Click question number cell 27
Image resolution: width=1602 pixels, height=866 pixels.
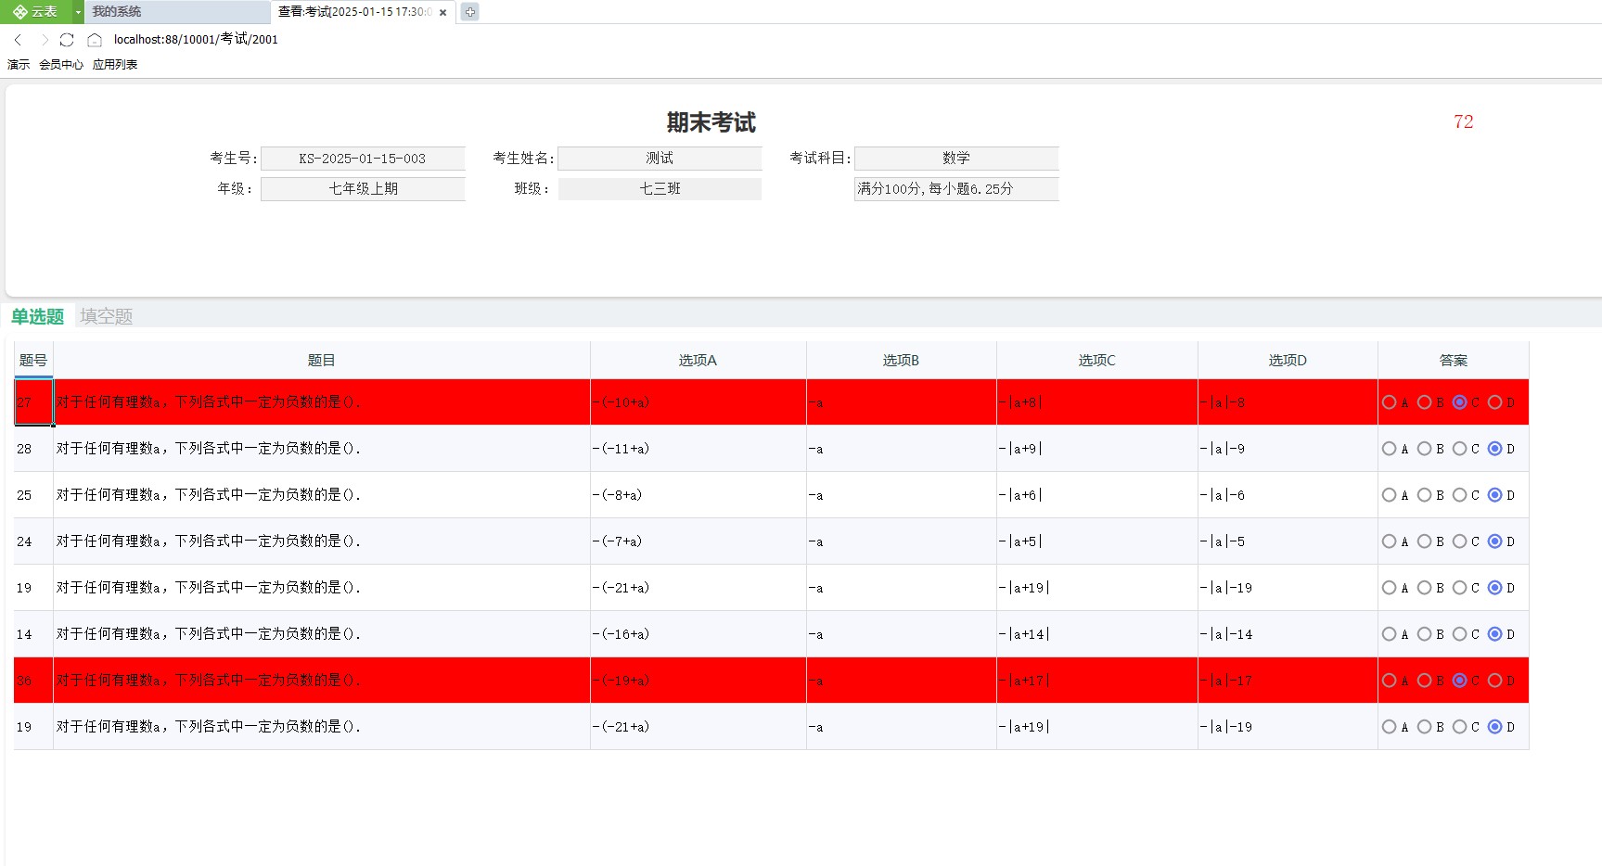[33, 402]
